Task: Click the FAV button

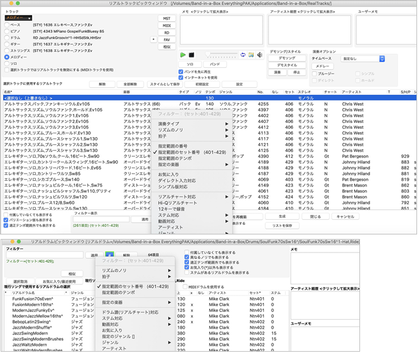Action: pyautogui.click(x=167, y=40)
